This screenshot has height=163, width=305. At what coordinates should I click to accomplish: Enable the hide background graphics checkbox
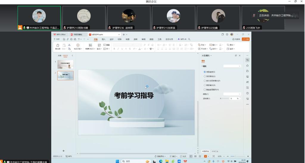click(x=205, y=90)
